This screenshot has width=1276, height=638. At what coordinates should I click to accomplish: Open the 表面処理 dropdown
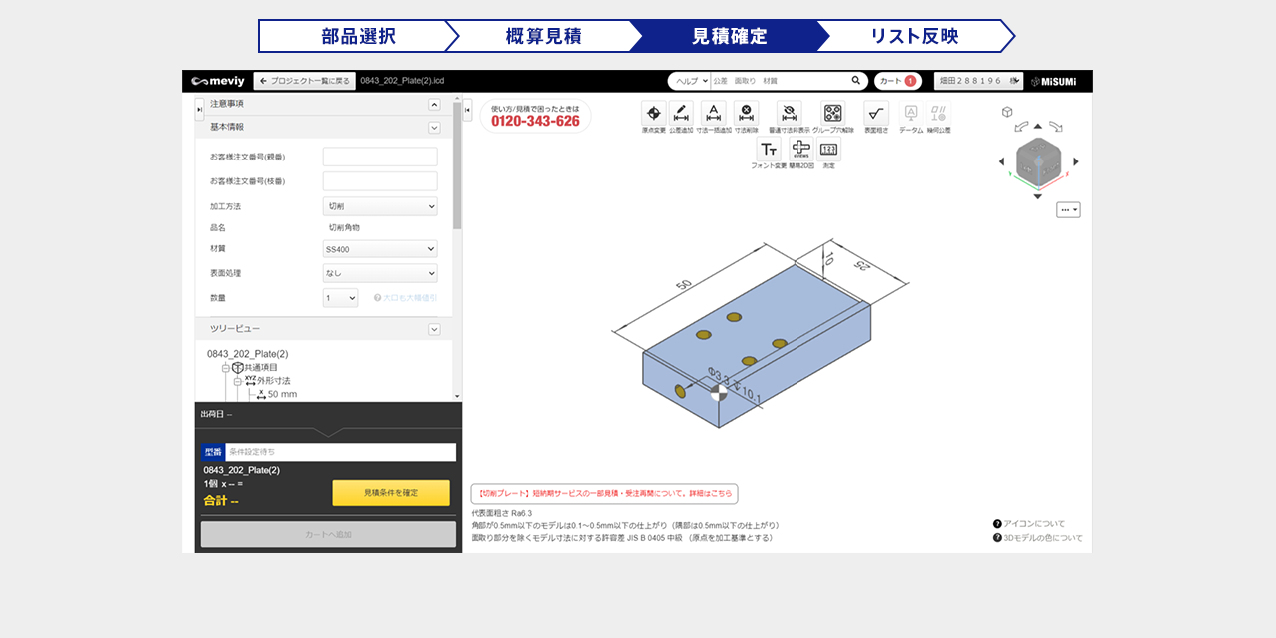(x=380, y=273)
